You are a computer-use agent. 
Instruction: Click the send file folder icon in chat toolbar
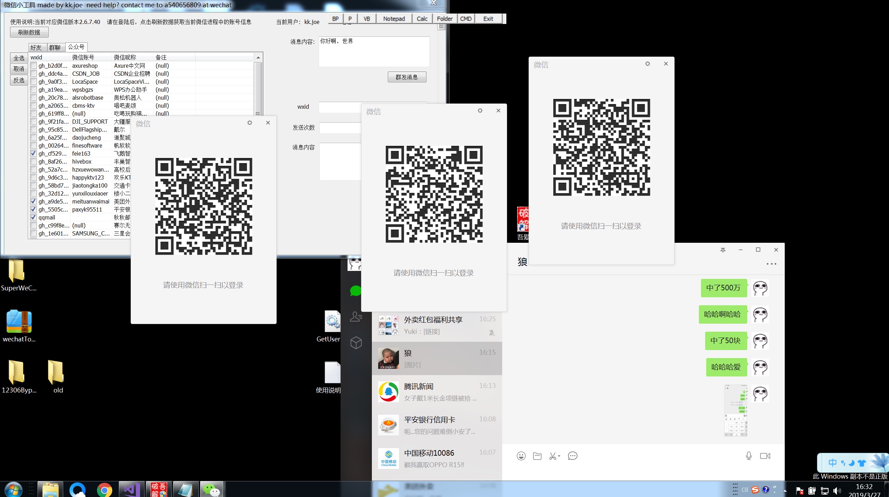(537, 456)
